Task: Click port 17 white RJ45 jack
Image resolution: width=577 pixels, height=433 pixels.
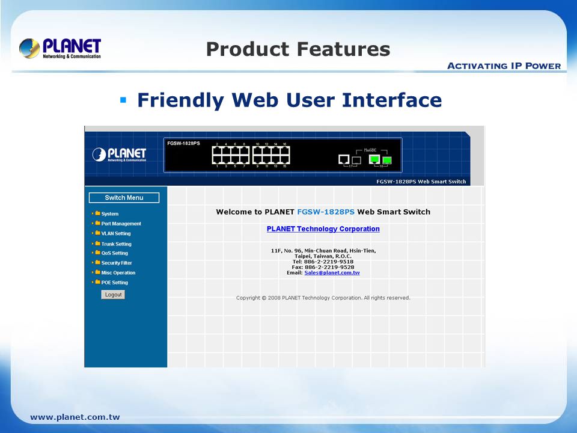Action: pos(344,159)
